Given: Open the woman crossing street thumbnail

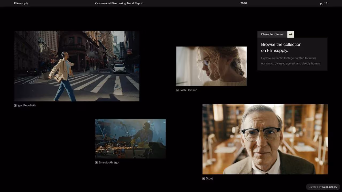Looking at the screenshot, I should [77, 66].
